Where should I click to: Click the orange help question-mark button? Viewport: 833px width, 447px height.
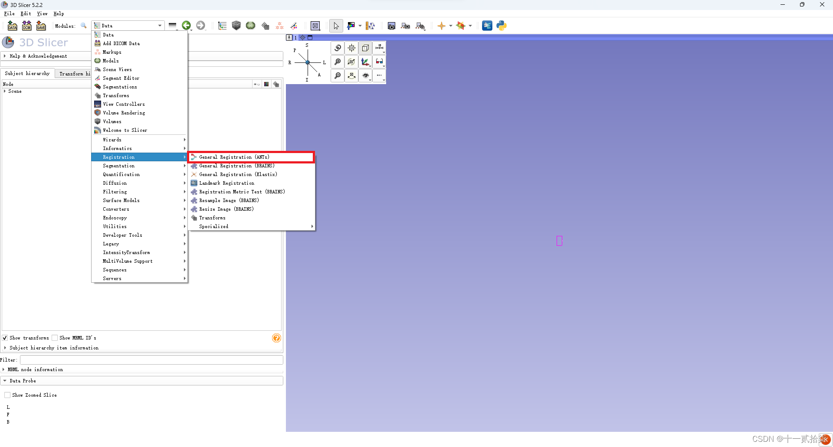pos(276,338)
